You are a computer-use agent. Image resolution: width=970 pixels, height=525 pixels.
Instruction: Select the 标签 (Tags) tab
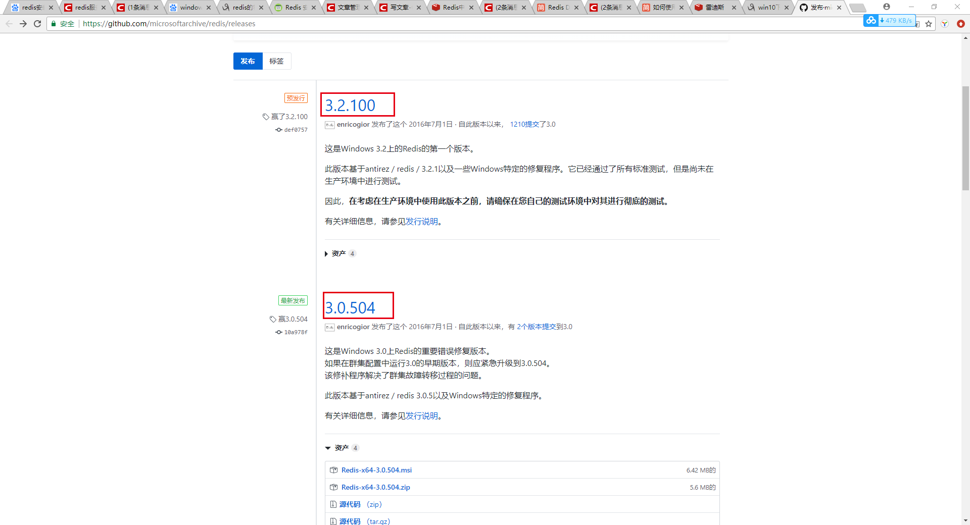276,61
